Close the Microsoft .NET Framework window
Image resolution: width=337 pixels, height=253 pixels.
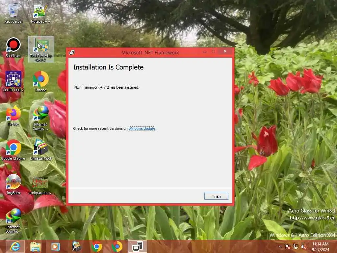[x=225, y=51]
